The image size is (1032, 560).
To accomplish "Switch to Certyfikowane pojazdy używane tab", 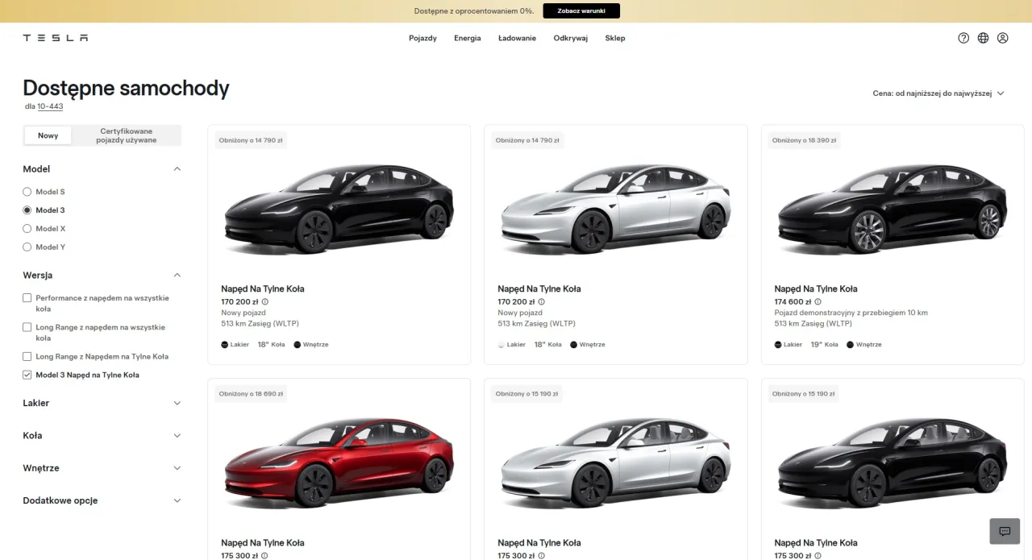I will click(126, 135).
